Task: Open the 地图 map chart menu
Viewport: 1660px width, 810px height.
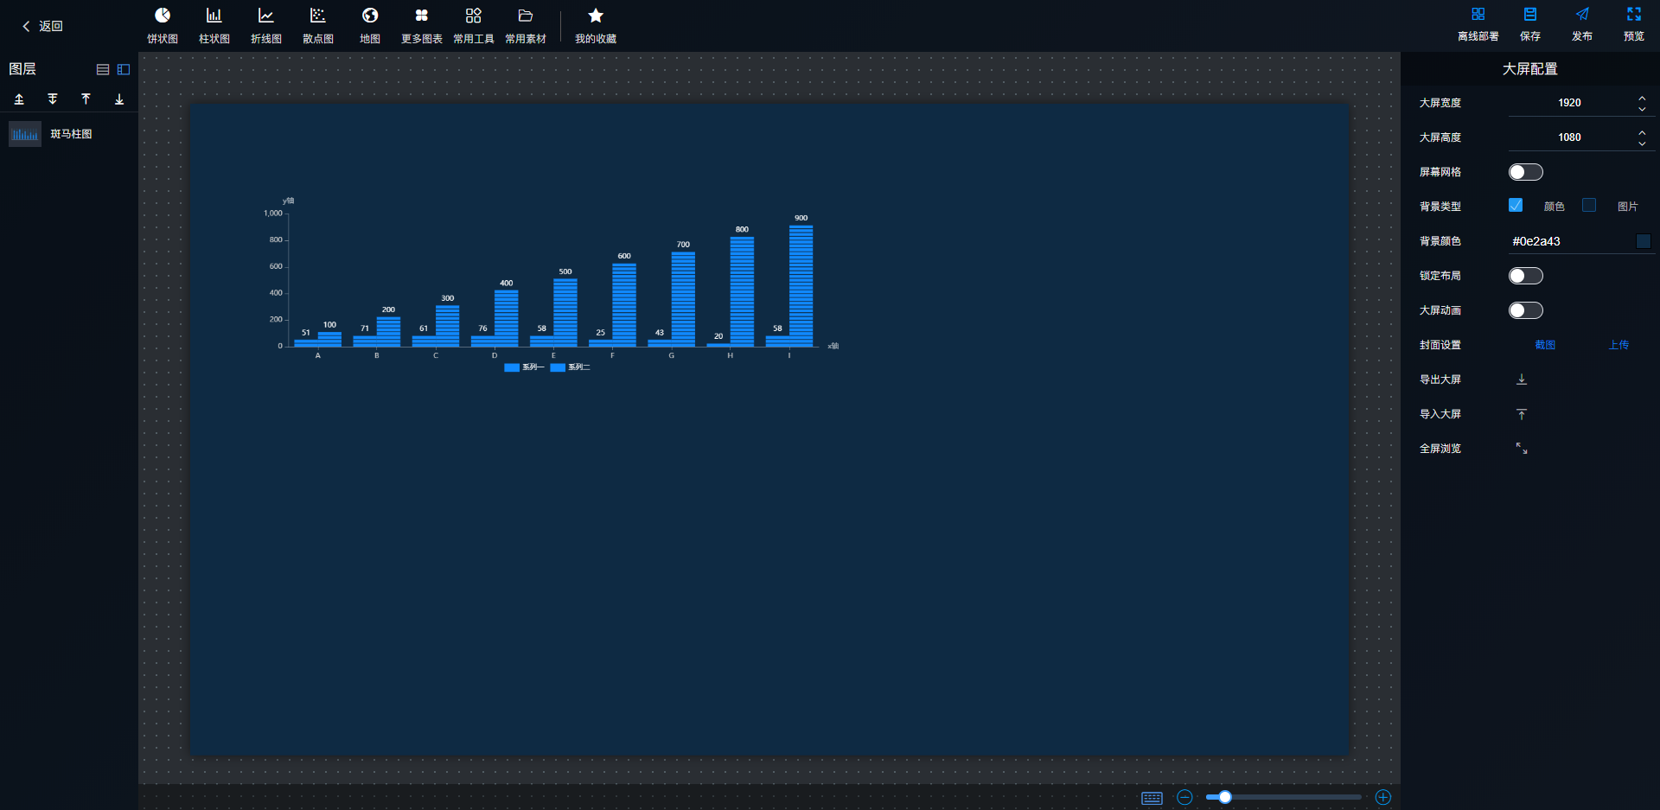Action: 370,26
